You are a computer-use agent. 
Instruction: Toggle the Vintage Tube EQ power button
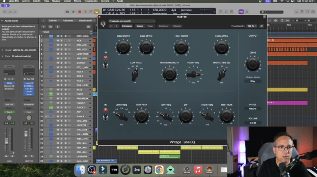103,24
